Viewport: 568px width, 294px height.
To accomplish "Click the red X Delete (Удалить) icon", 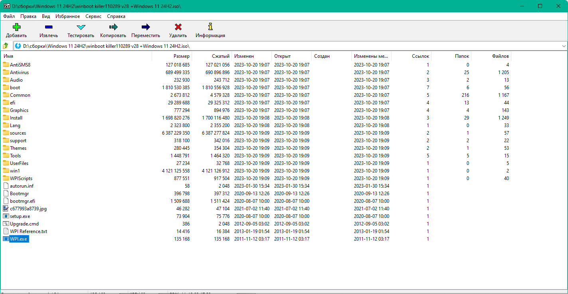I will tap(178, 27).
